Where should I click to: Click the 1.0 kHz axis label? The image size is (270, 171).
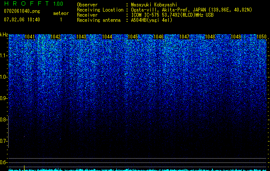pyautogui.click(x=3, y=77)
